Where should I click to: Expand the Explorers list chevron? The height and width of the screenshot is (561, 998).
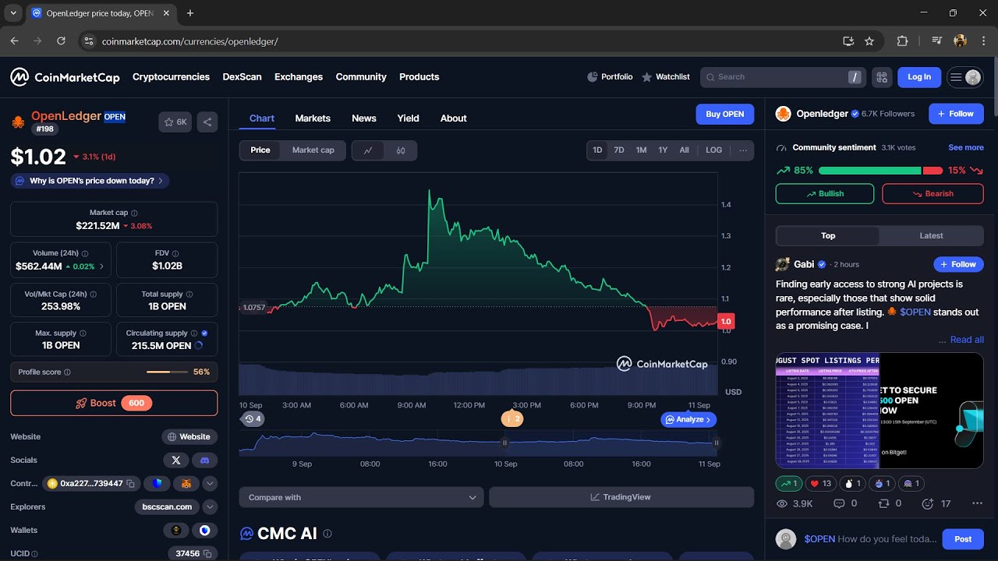[x=210, y=507]
